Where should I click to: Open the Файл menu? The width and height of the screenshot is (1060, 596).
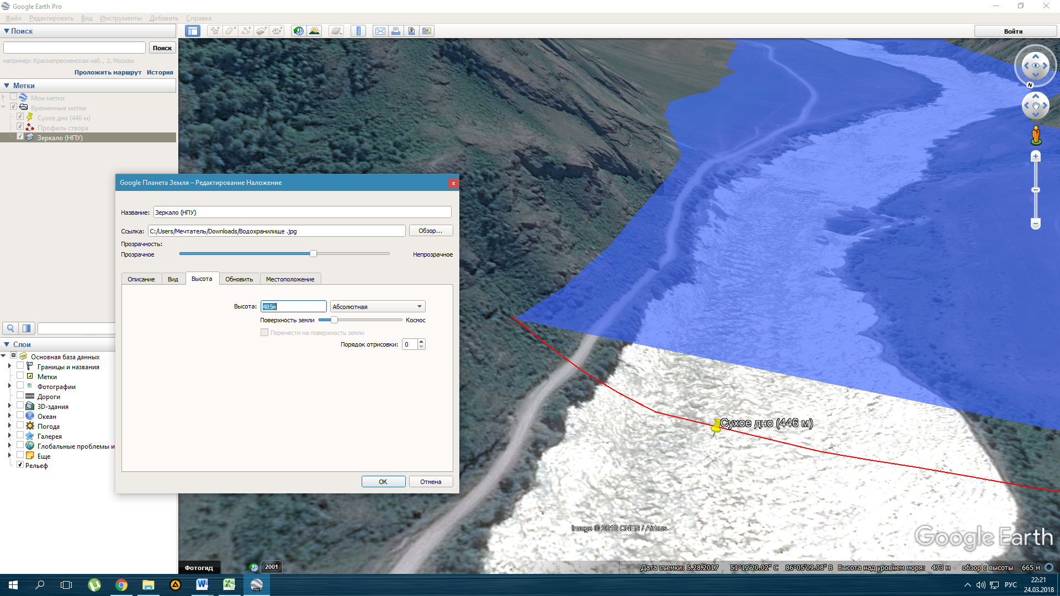(x=14, y=18)
